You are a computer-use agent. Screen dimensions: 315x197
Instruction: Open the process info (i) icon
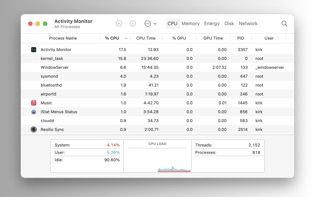click(133, 24)
